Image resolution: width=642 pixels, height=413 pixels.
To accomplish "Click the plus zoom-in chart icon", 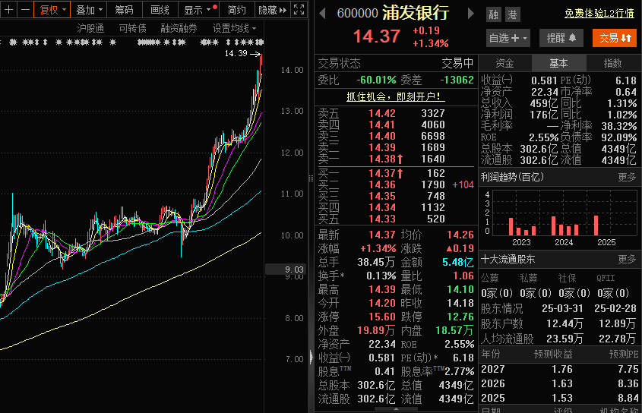I will point(8,9).
